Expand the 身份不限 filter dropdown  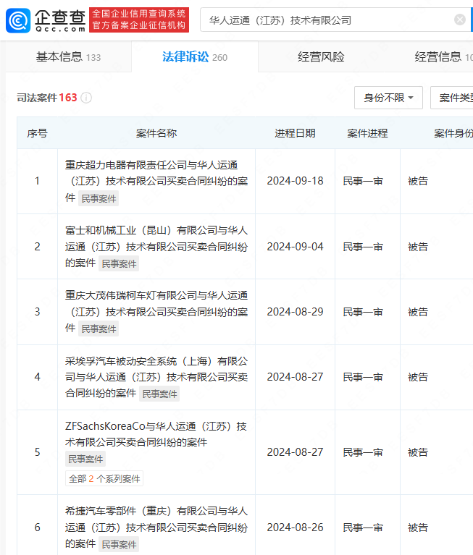click(388, 98)
